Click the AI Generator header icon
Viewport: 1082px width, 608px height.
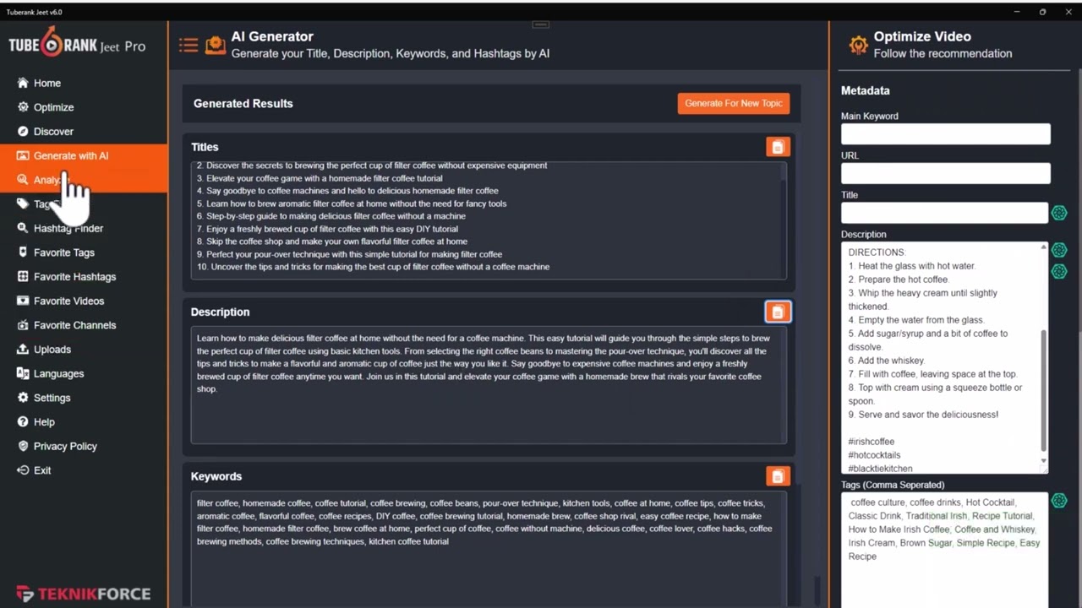[x=216, y=45]
